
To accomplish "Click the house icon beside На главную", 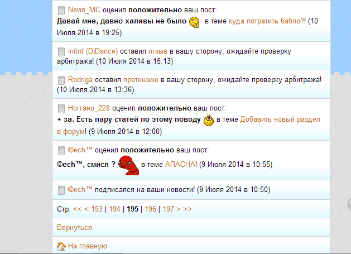I will (x=61, y=246).
